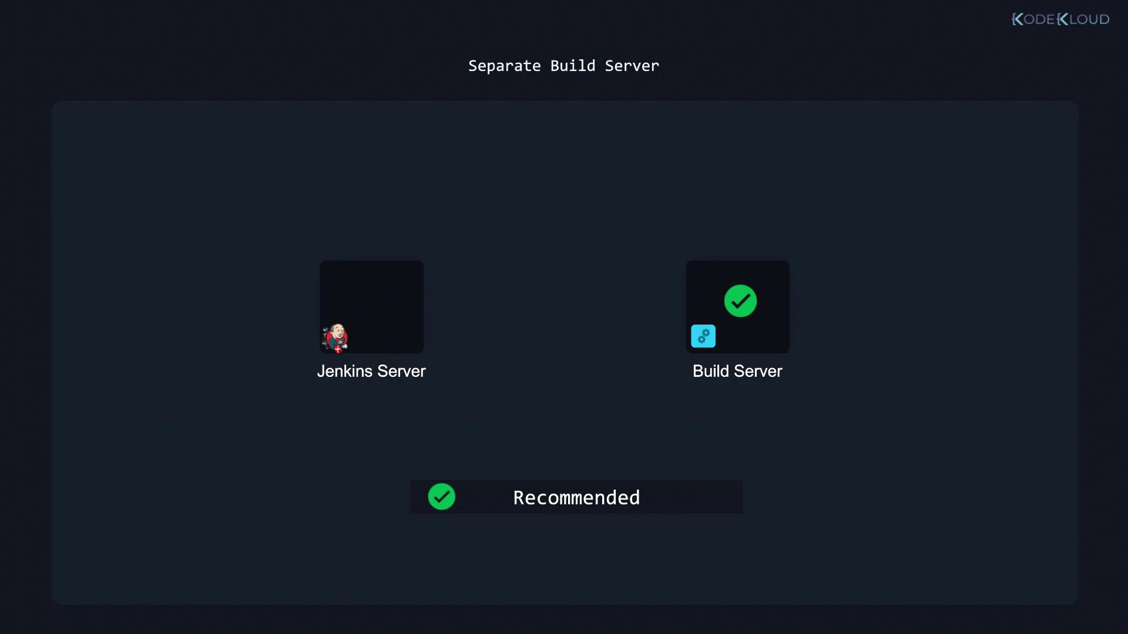The height and width of the screenshot is (634, 1128).
Task: Click the Jenkins butler mascot icon
Action: (336, 337)
